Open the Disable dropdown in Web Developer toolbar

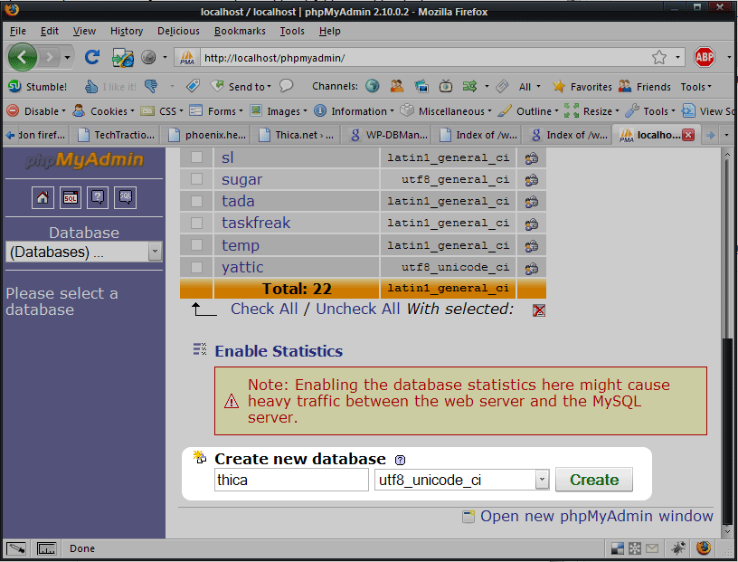[36, 111]
